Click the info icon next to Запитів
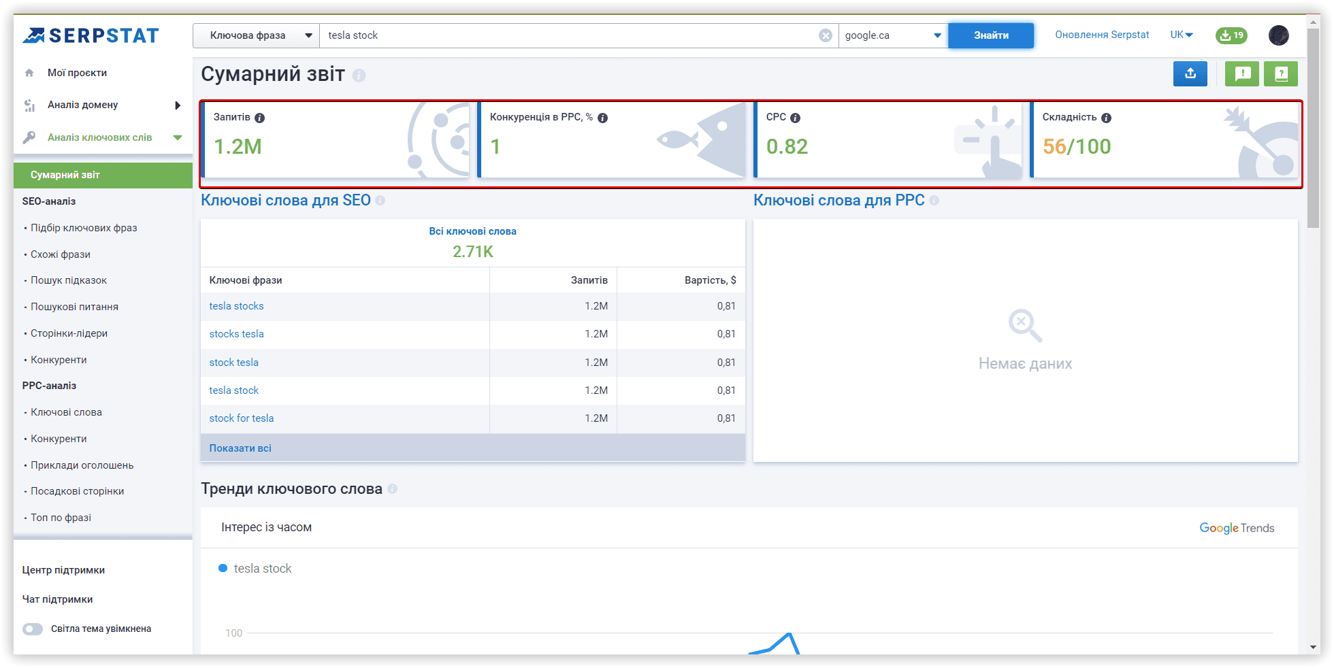This screenshot has width=1334, height=668. click(x=260, y=118)
